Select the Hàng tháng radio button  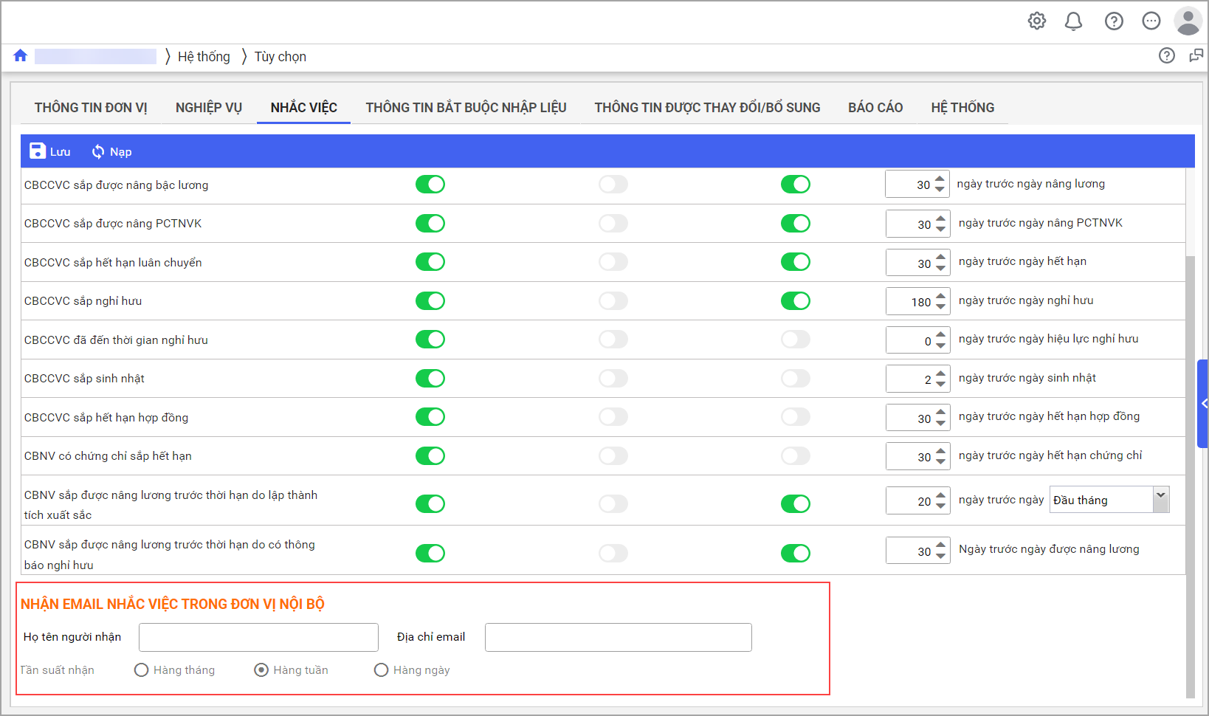[142, 670]
